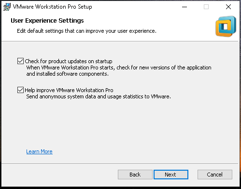Minimize the setup window
Image resolution: width=241 pixels, height=189 pixels.
coord(184,7)
